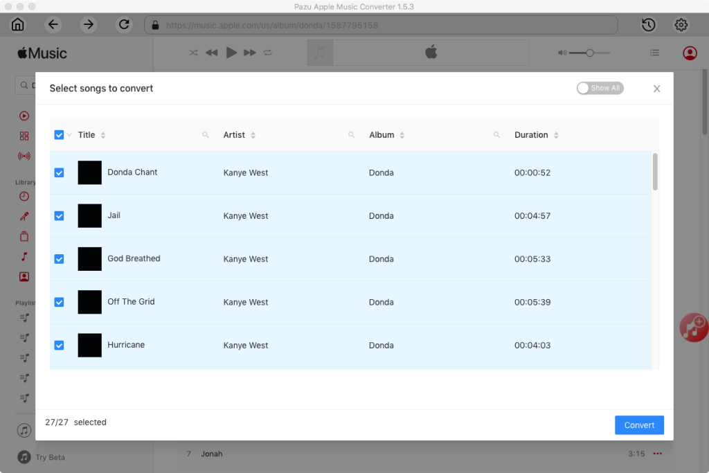The image size is (709, 473).
Task: Uncheck the Hurricane song checkbox
Action: (59, 345)
